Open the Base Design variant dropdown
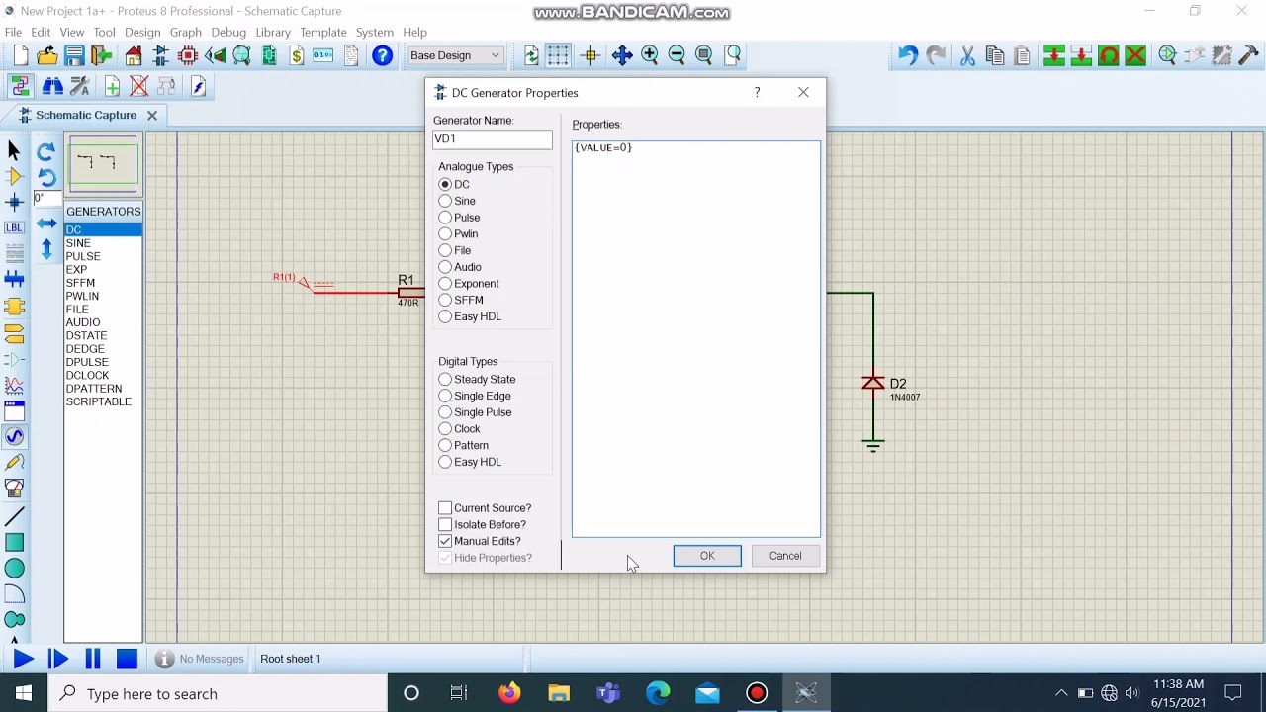1266x712 pixels. tap(456, 55)
